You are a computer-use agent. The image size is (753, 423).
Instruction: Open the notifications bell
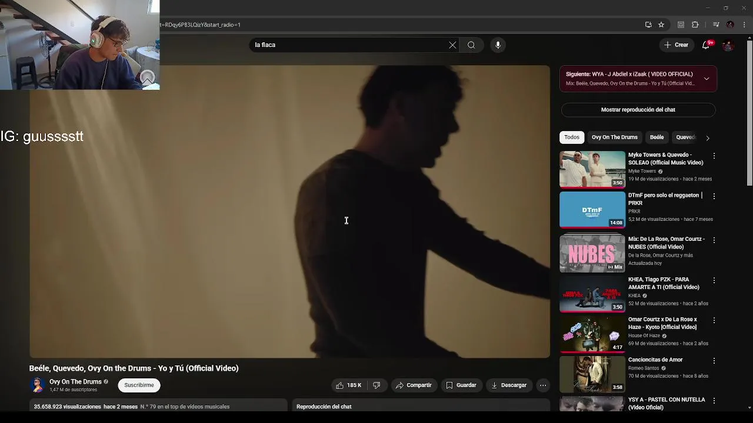point(706,45)
